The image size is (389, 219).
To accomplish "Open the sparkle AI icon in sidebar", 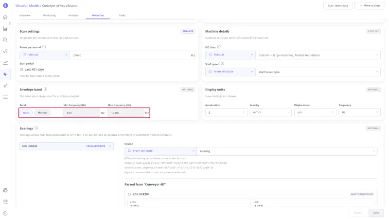I will (5, 86).
